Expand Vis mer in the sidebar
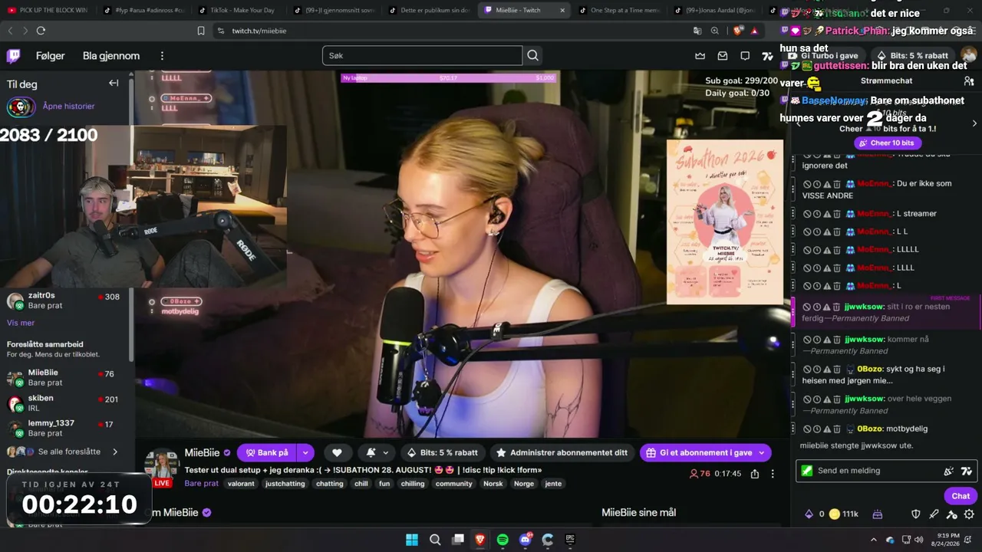This screenshot has width=982, height=552. (21, 323)
